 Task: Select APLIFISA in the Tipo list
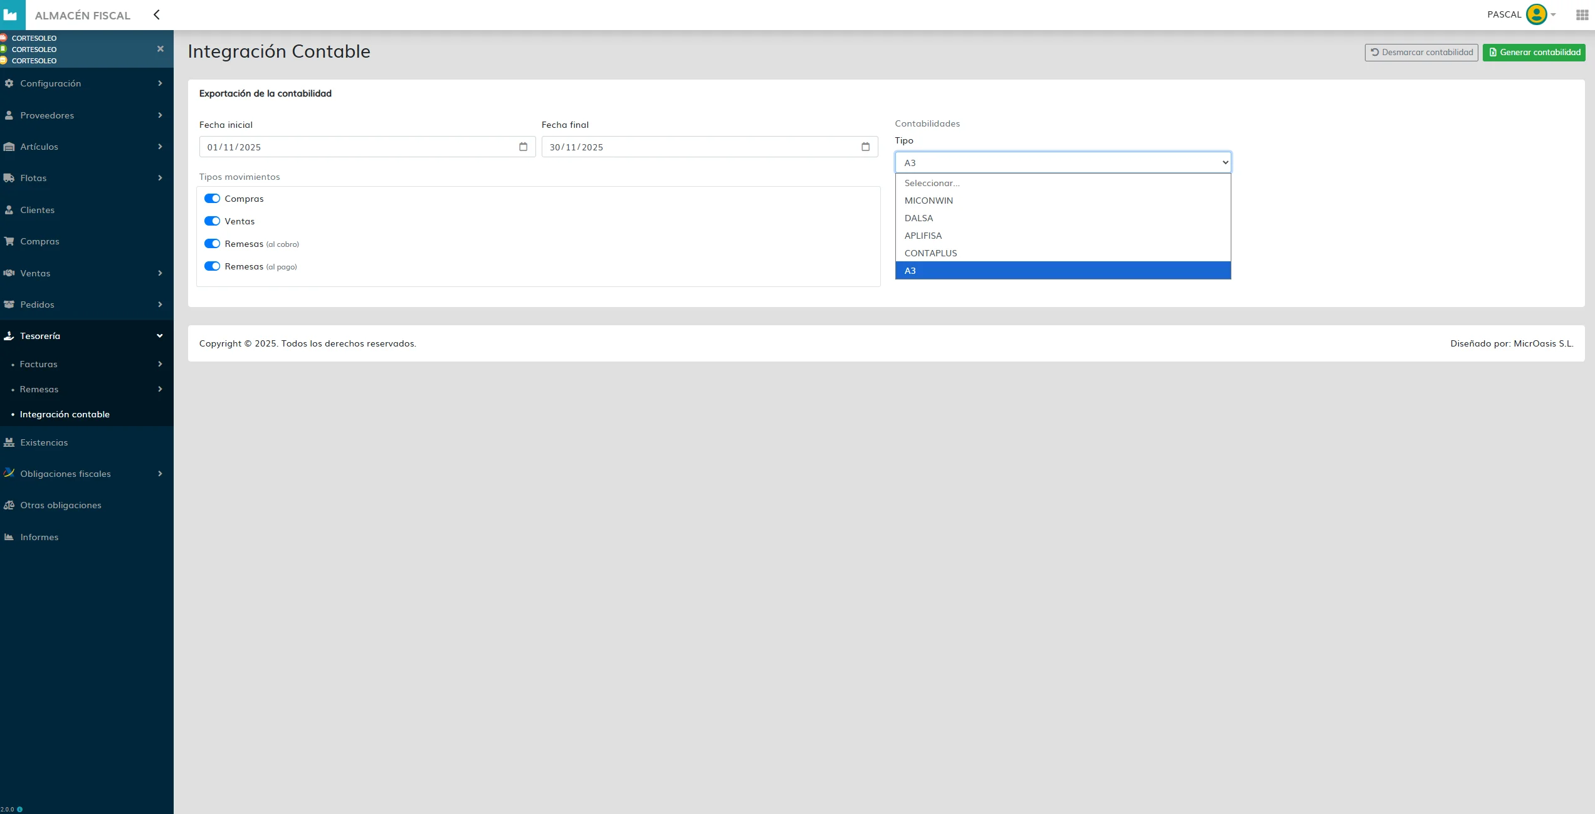pos(1063,236)
